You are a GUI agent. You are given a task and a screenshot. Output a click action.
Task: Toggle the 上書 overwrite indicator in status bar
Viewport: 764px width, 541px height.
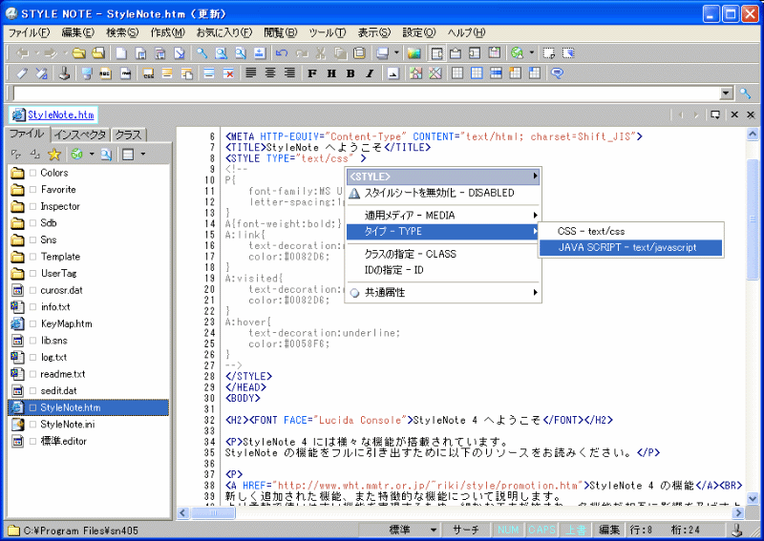pos(575,530)
